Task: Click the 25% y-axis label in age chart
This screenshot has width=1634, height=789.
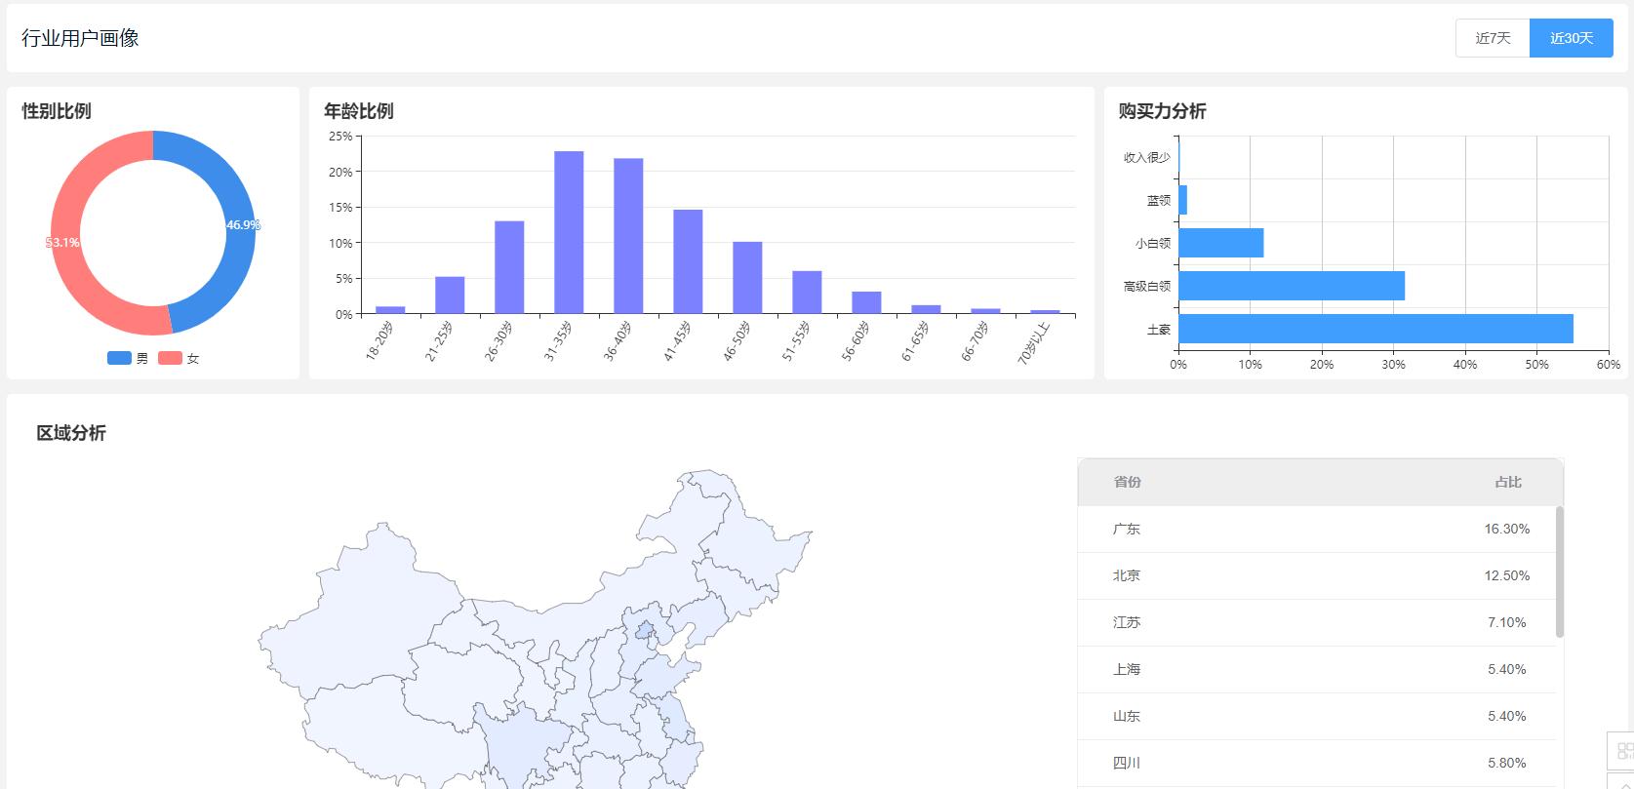Action: pyautogui.click(x=340, y=137)
